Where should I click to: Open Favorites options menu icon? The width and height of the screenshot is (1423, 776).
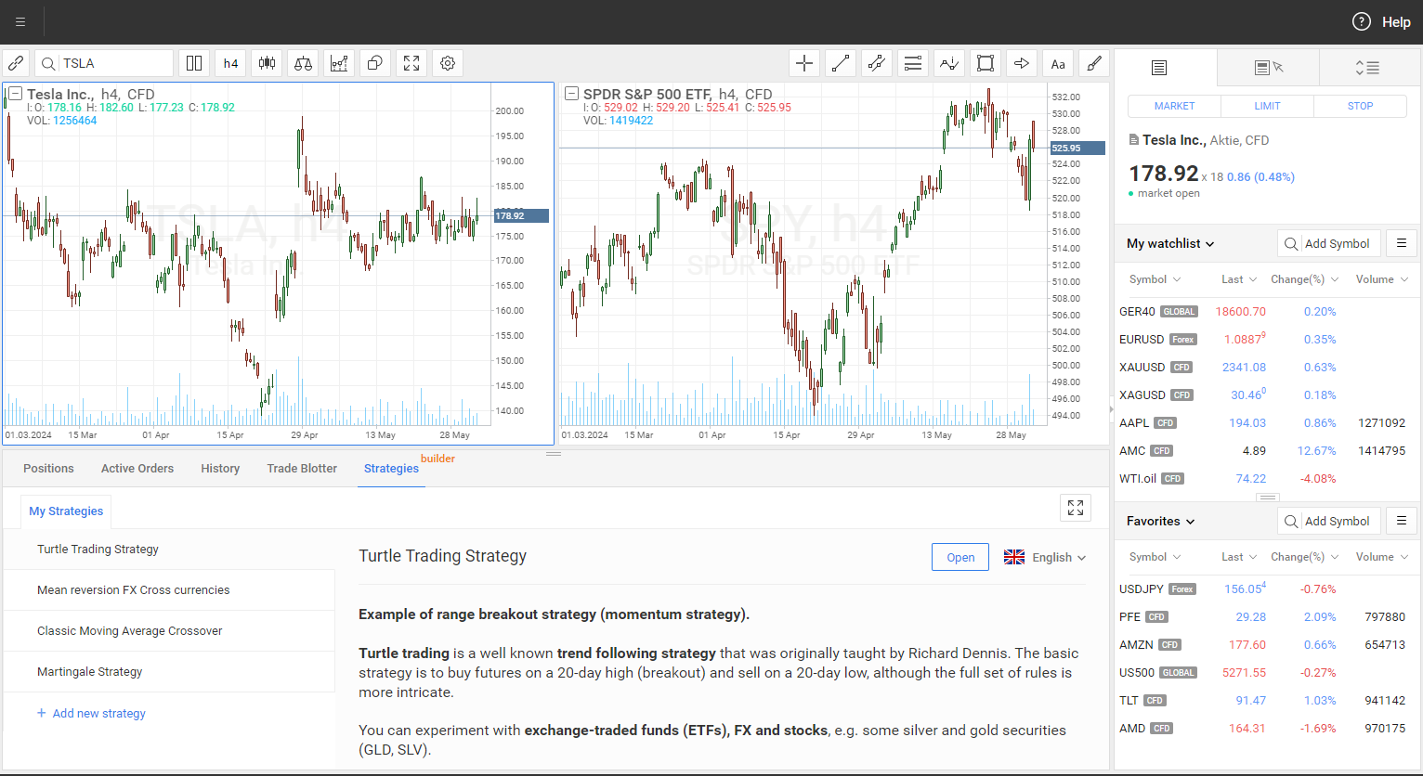pyautogui.click(x=1402, y=521)
